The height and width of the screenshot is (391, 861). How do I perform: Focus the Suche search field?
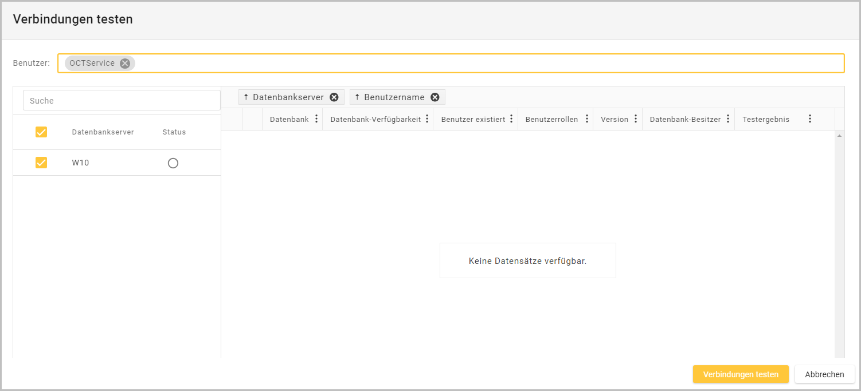tap(122, 100)
